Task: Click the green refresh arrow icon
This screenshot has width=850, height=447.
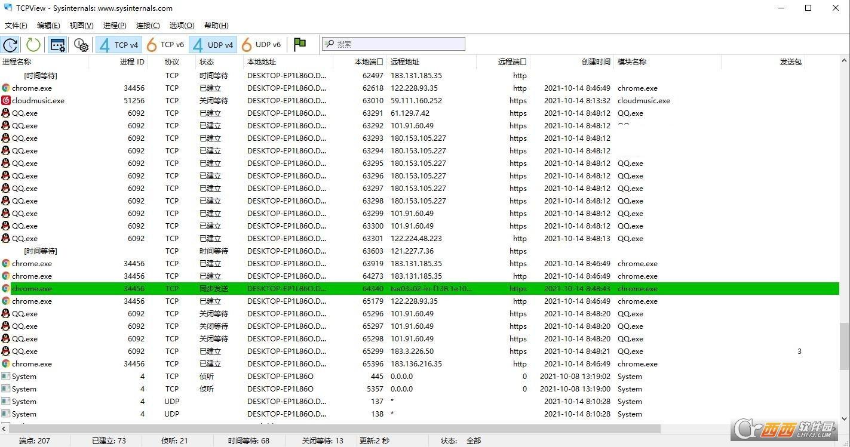Action: tap(33, 45)
